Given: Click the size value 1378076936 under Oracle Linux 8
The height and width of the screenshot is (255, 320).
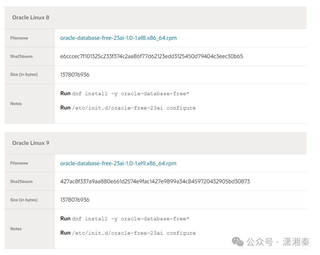Looking at the screenshot, I should pyautogui.click(x=75, y=75).
